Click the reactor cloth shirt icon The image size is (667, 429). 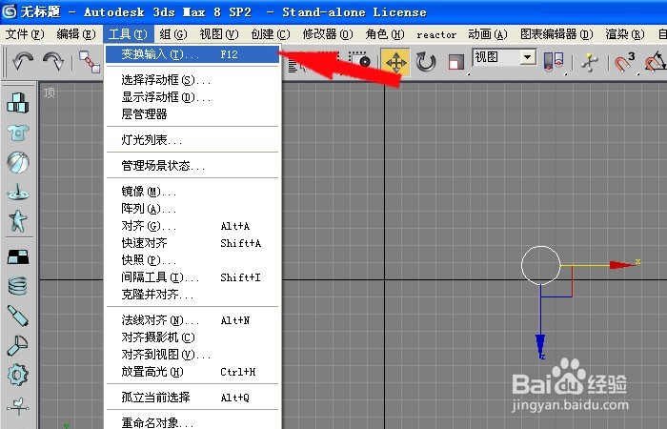(18, 133)
